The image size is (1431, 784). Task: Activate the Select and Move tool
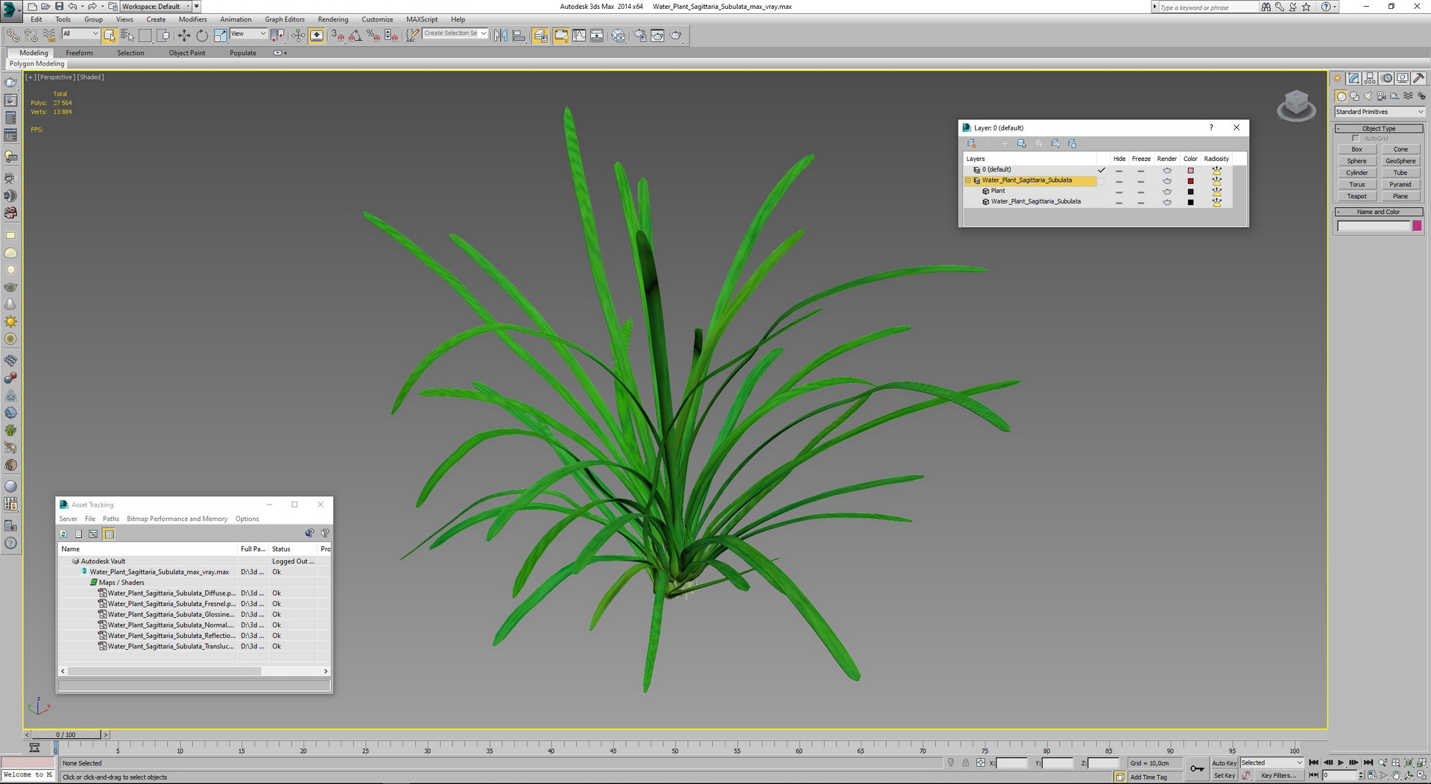click(184, 35)
